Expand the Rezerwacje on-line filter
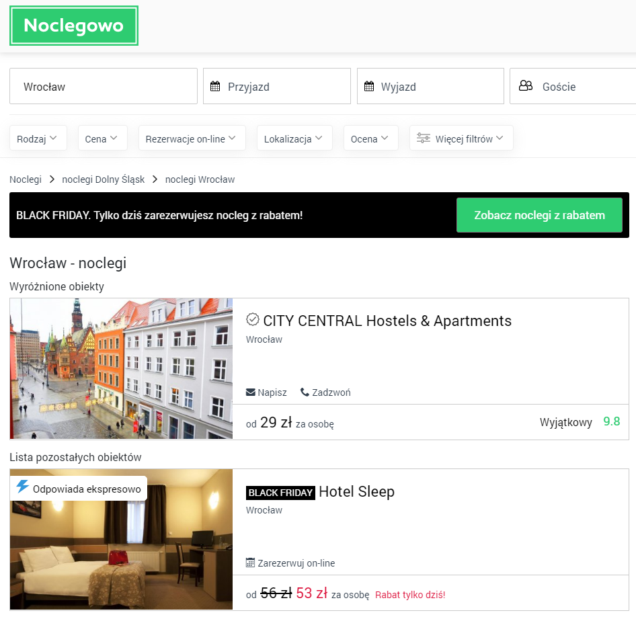 coord(192,138)
